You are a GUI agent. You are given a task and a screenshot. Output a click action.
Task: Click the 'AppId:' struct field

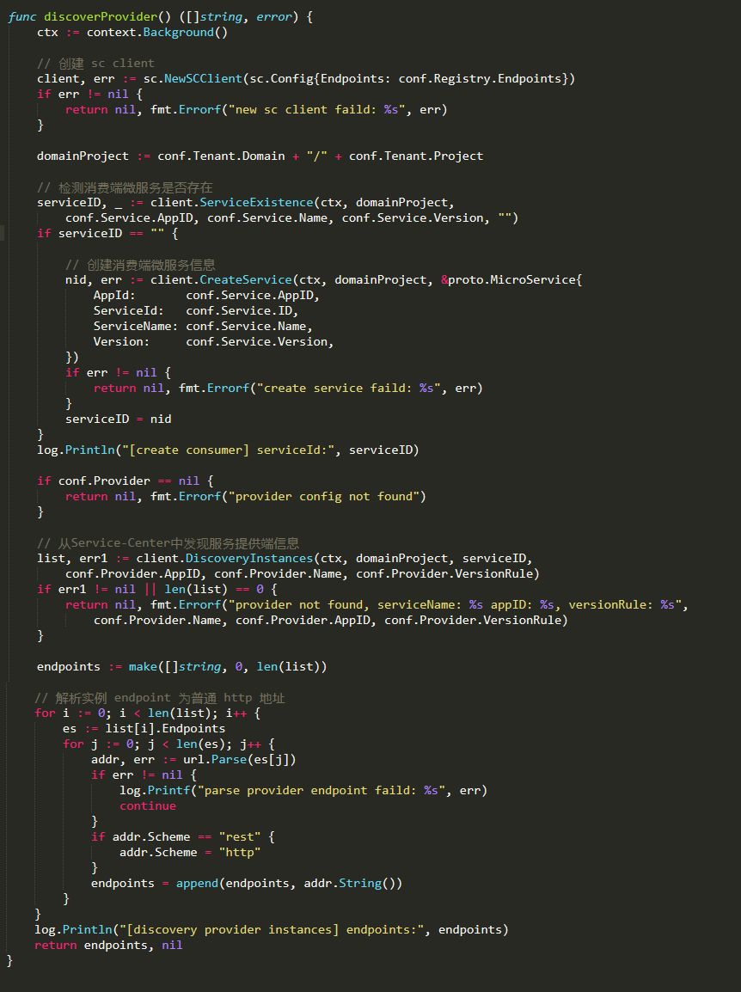click(114, 296)
